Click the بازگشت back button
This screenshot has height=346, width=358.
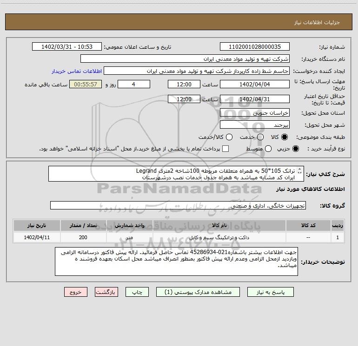pos(106,292)
